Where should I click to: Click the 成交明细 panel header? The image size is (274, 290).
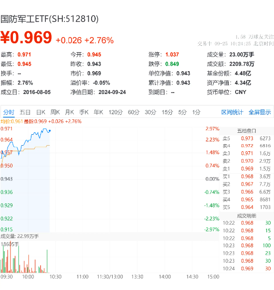click(247, 216)
